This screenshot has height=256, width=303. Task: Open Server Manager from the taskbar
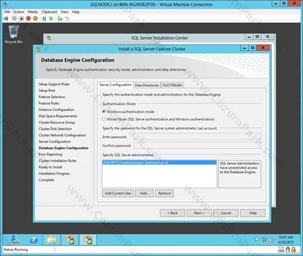pyautogui.click(x=15, y=240)
